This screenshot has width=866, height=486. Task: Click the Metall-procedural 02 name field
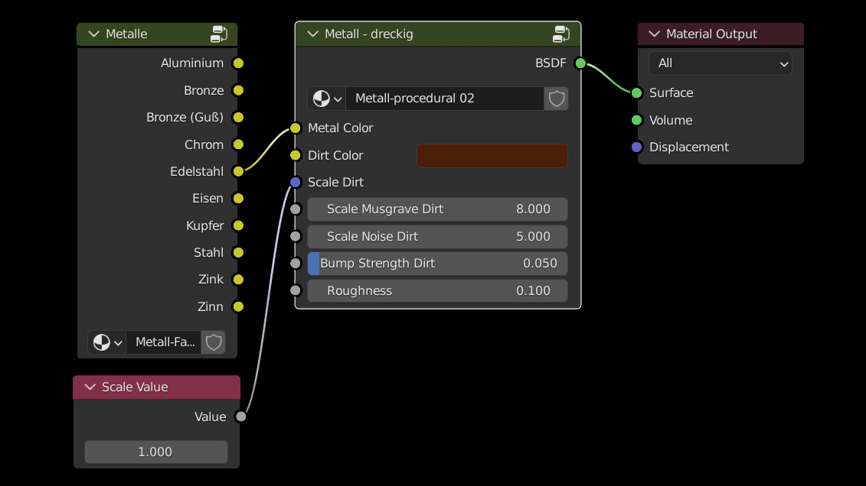click(444, 99)
